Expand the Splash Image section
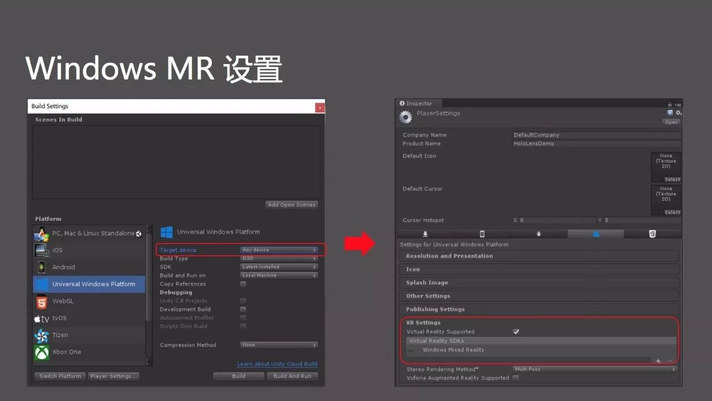Screen dimensions: 712x401 click(x=539, y=283)
